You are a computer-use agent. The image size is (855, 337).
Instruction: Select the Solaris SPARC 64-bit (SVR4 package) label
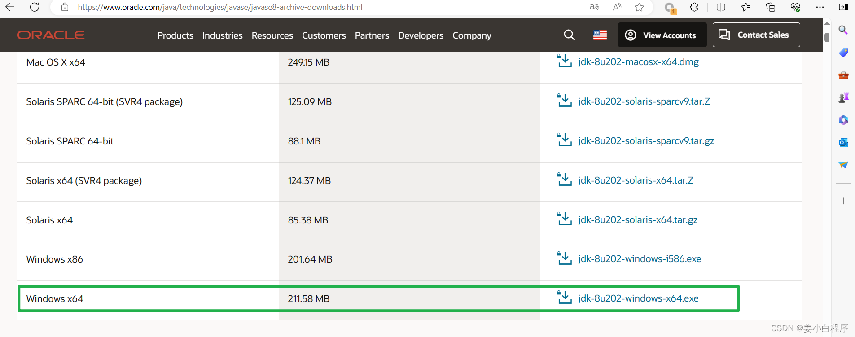coord(105,102)
